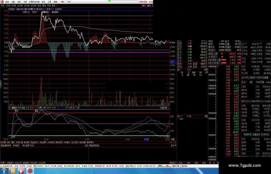Open the 扩展市场行情 menu

34,2
